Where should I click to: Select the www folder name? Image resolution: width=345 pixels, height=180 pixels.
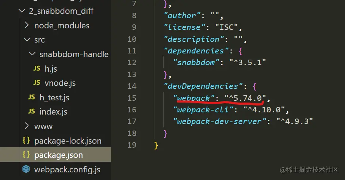pyautogui.click(x=43, y=127)
